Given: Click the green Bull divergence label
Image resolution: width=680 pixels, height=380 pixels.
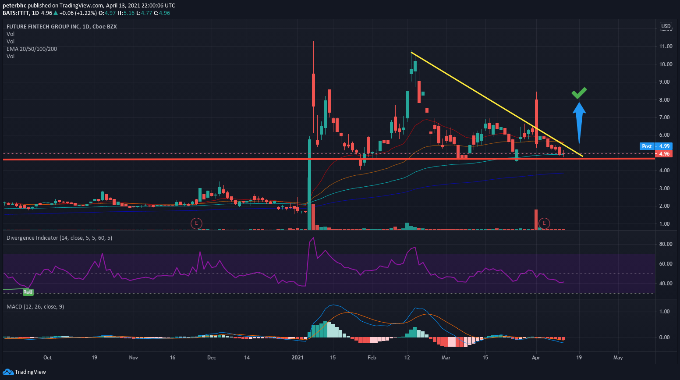Looking at the screenshot, I should pyautogui.click(x=28, y=292).
